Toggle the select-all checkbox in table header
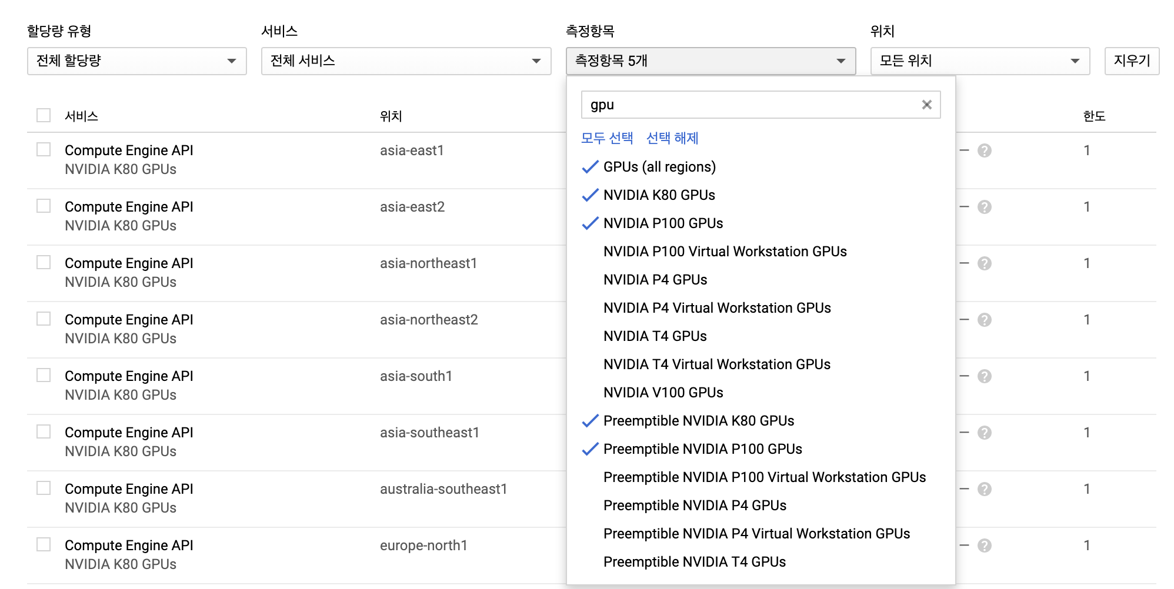This screenshot has width=1174, height=589. (44, 115)
